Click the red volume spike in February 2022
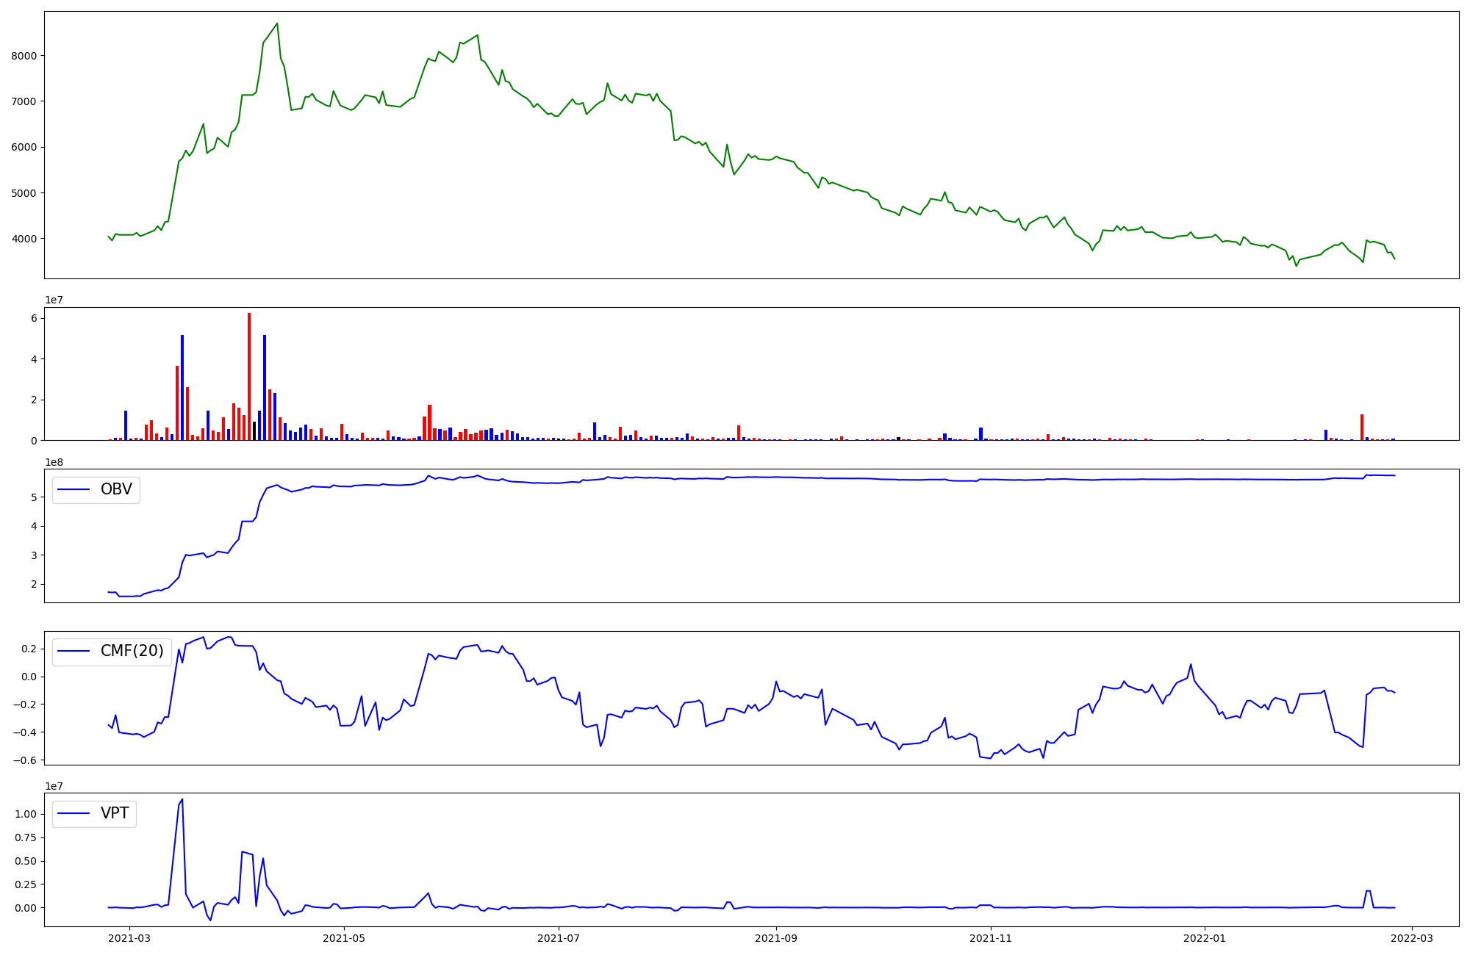 [x=1362, y=428]
